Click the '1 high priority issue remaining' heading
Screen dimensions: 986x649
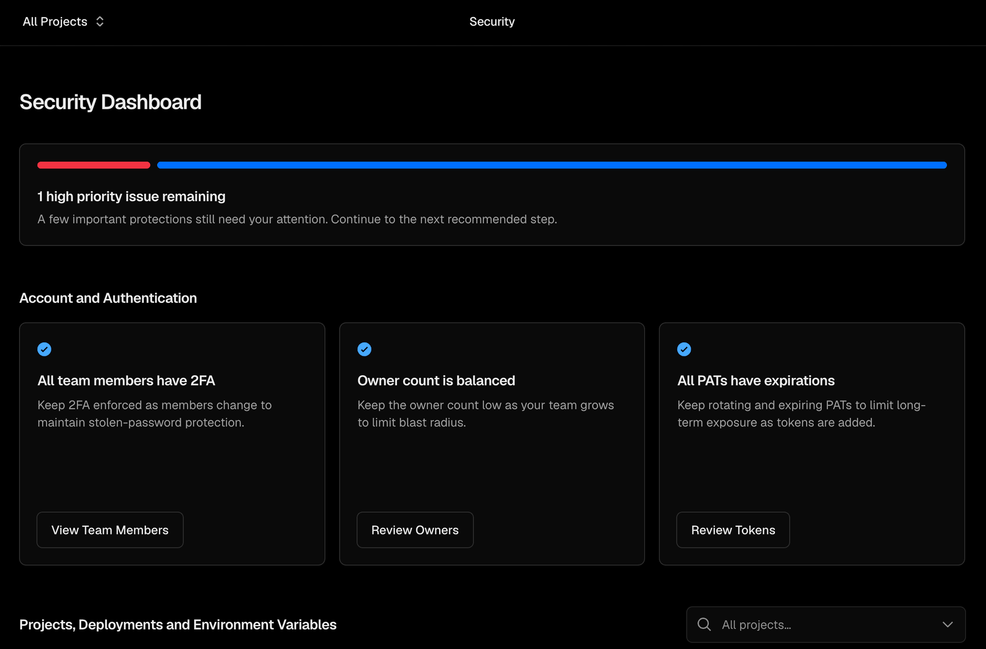(x=131, y=196)
